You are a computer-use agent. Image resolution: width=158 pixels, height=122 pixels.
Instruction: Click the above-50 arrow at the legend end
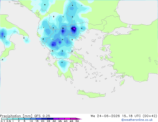[79, 119]
